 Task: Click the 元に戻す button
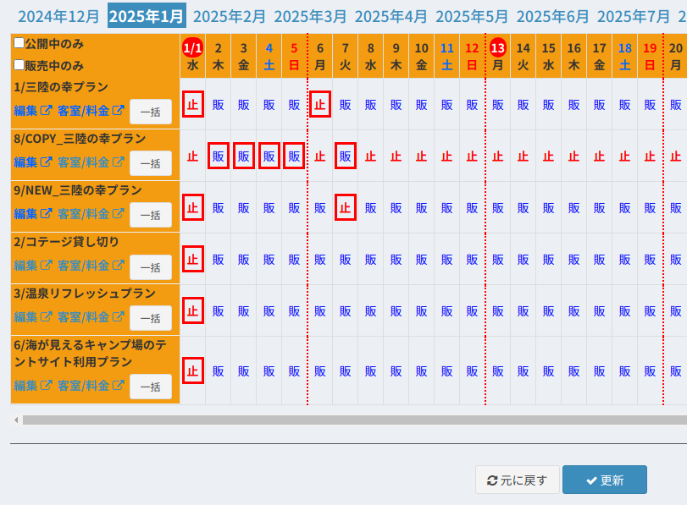point(517,480)
